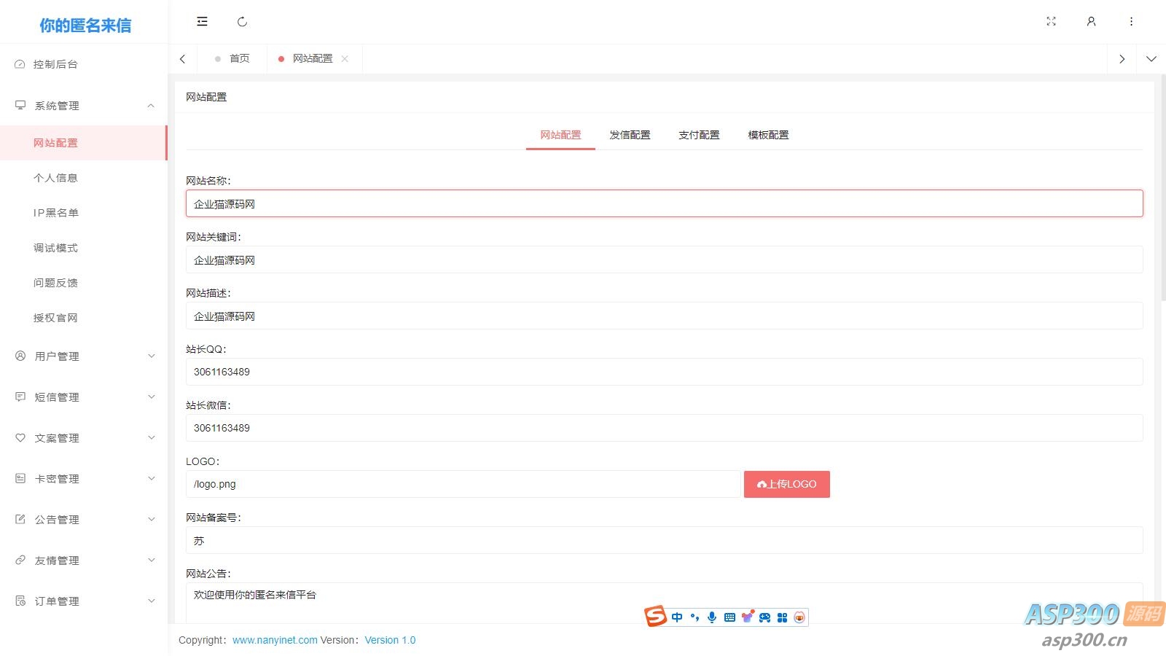The width and height of the screenshot is (1166, 656).
Task: Toggle fullscreen mode icon
Action: pos(1051,22)
